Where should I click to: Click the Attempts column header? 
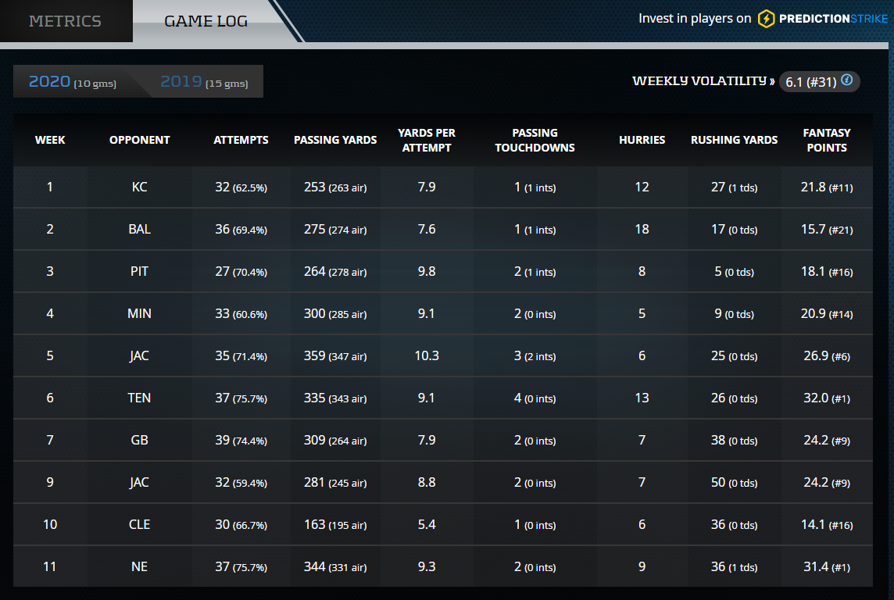241,140
